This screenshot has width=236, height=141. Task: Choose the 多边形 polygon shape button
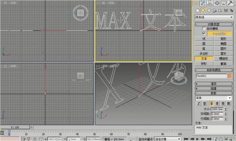[204, 54]
